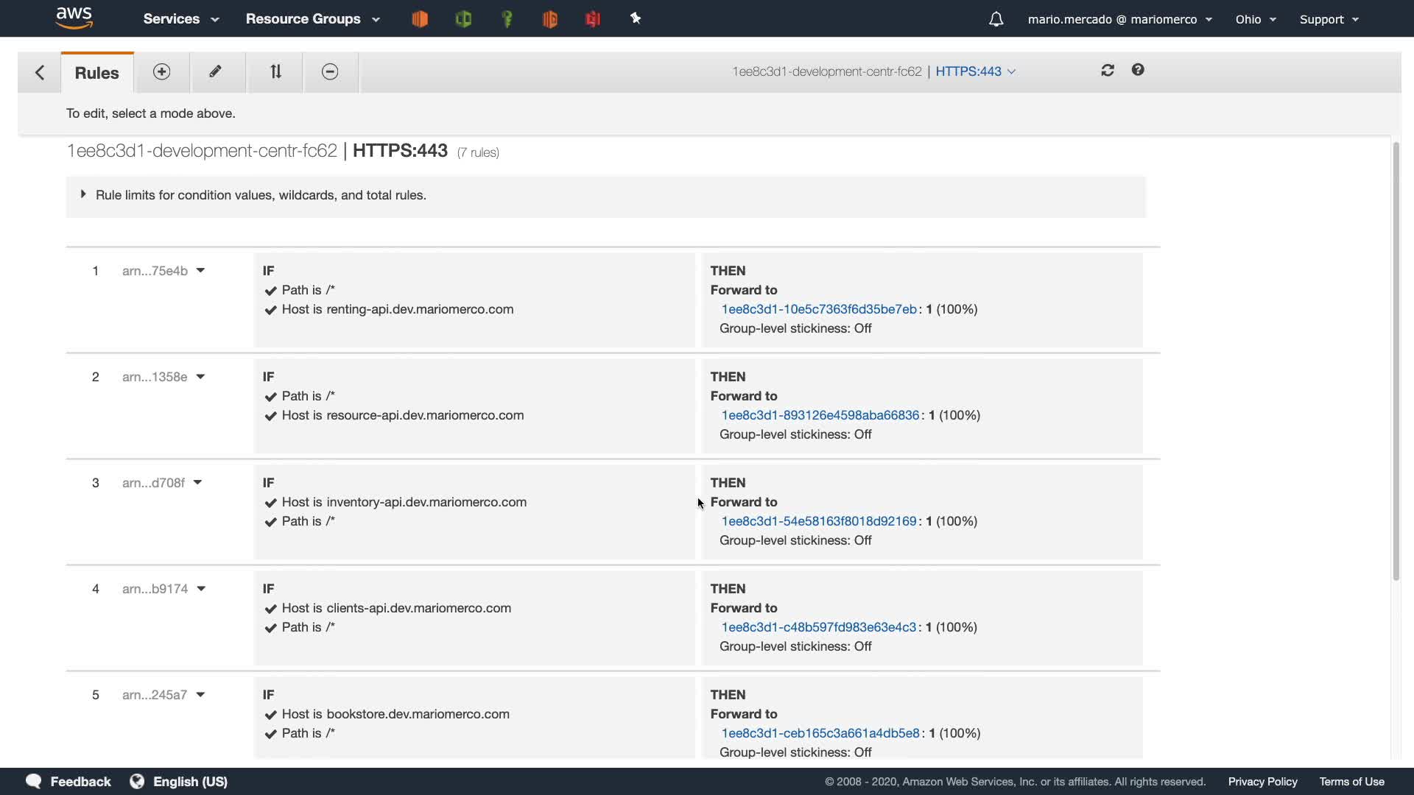The image size is (1414, 795).
Task: Click the add rules plus icon
Action: (161, 71)
